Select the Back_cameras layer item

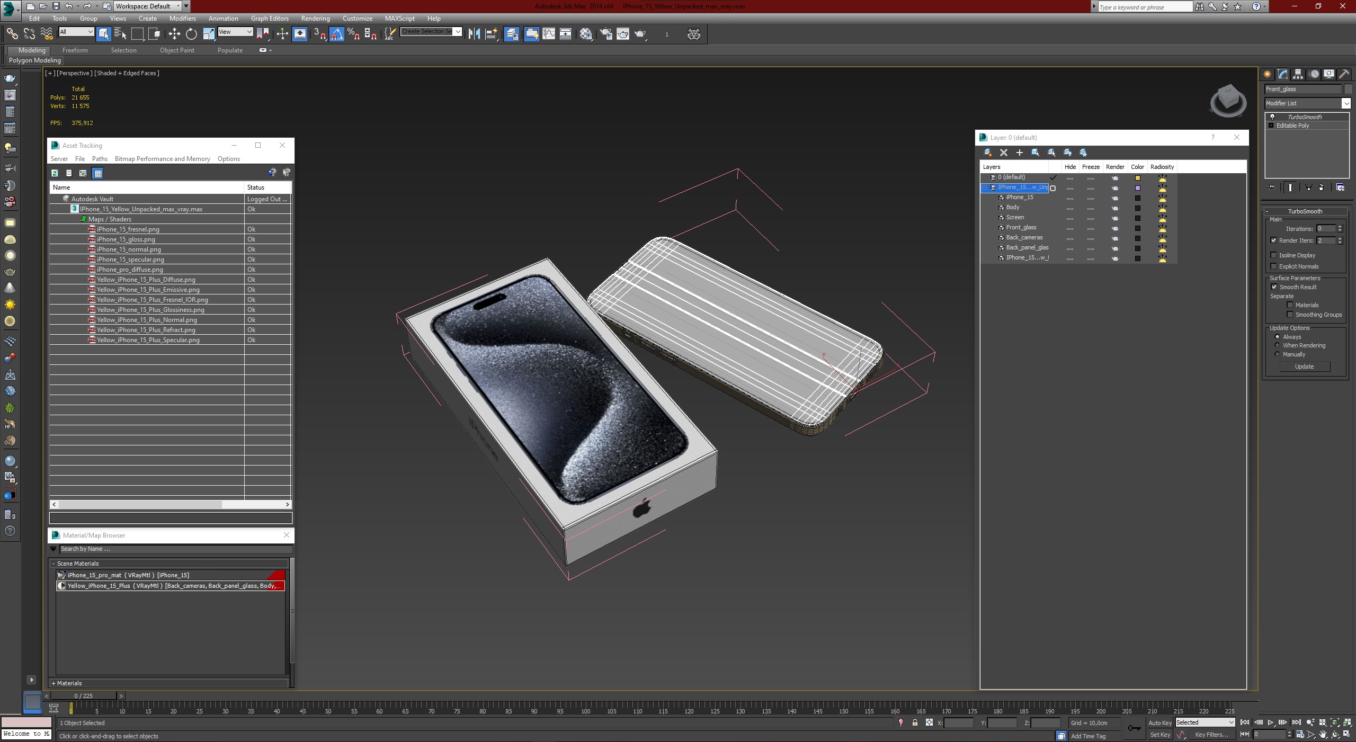coord(1024,238)
